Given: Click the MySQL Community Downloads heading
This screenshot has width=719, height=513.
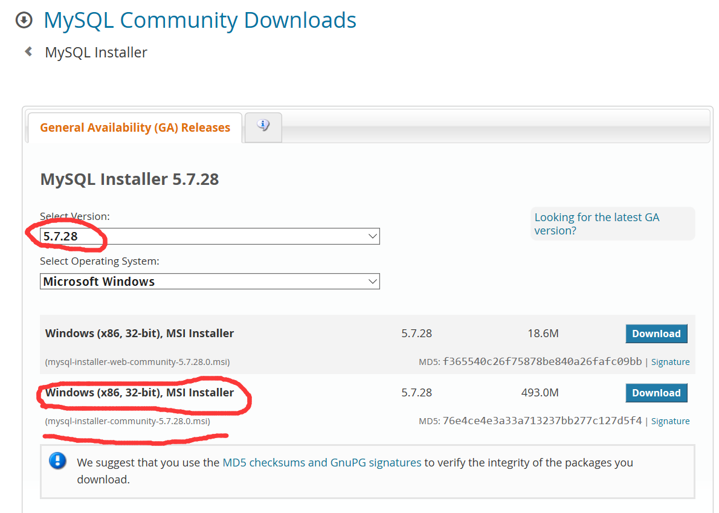Looking at the screenshot, I should click(x=199, y=20).
